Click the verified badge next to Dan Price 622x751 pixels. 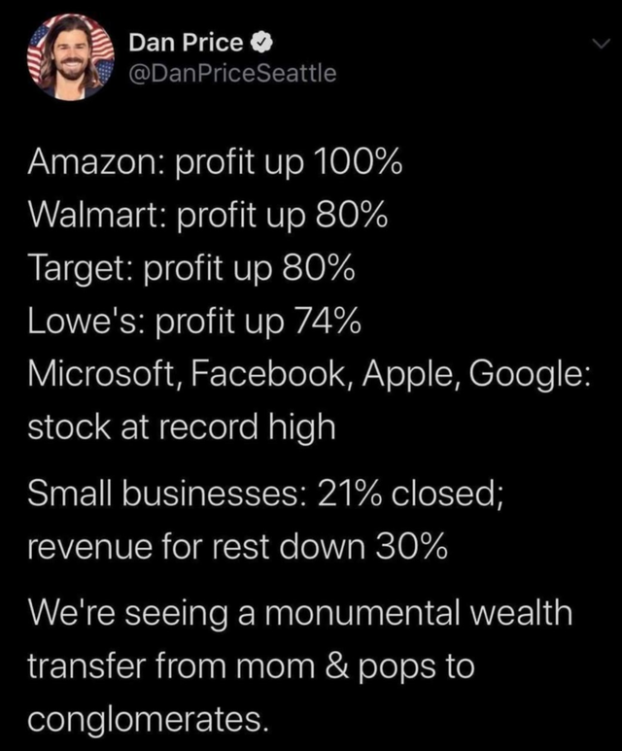pos(261,44)
